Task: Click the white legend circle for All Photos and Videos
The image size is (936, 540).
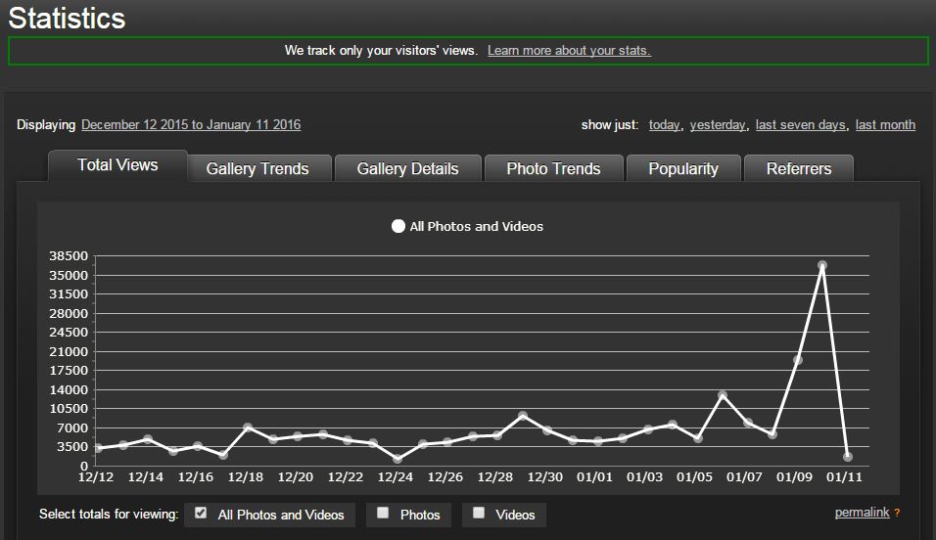Action: (398, 226)
